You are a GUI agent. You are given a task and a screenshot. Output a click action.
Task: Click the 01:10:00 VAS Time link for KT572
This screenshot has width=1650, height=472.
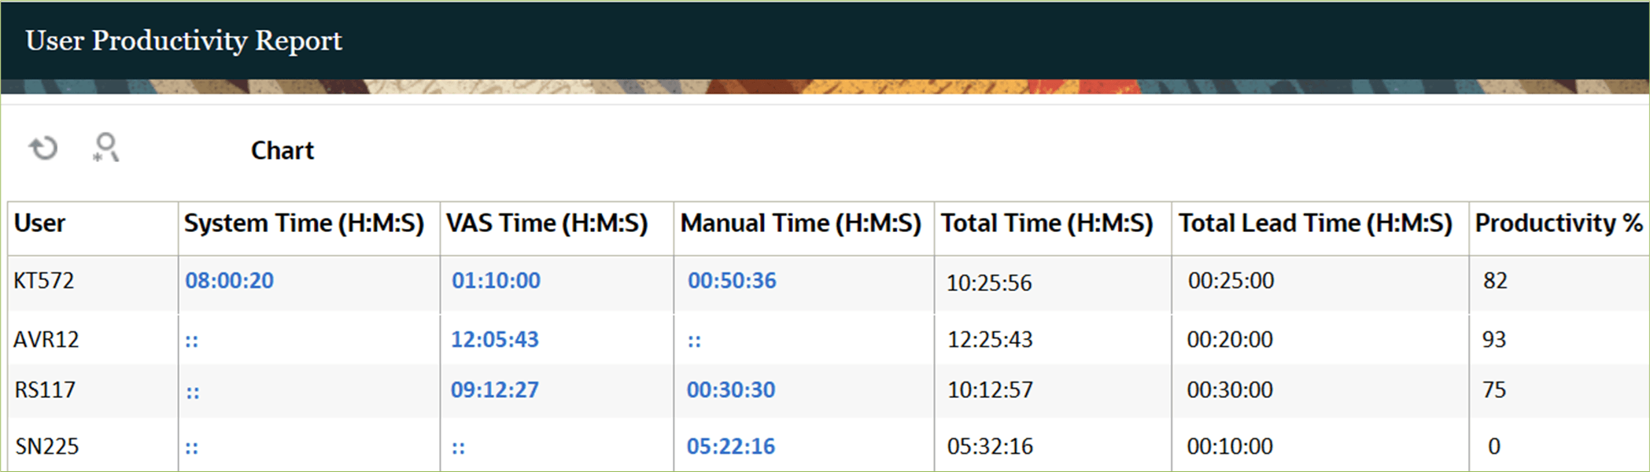click(495, 280)
